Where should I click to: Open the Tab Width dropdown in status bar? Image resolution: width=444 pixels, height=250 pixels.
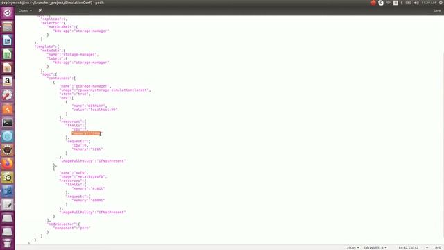375,247
